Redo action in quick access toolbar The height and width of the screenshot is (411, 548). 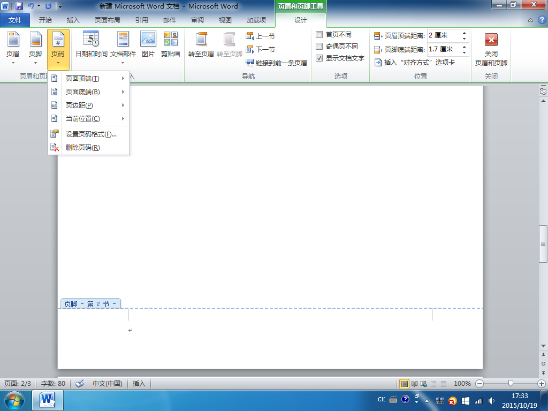coord(48,6)
